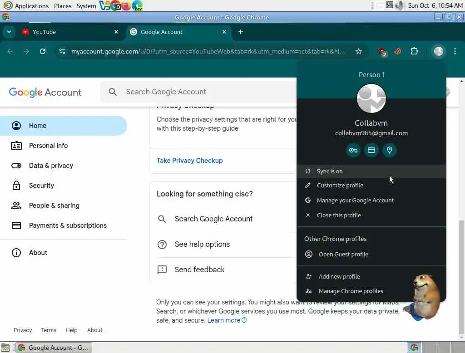The height and width of the screenshot is (353, 465).
Task: Click the address bar URL
Action: [x=208, y=51]
